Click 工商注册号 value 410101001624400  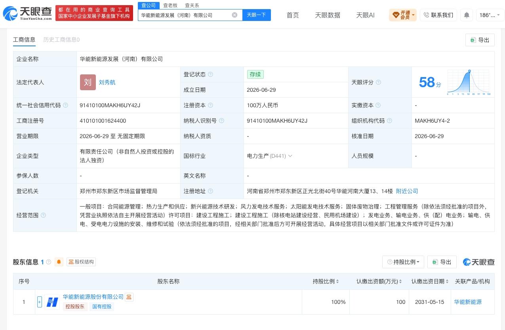point(103,121)
